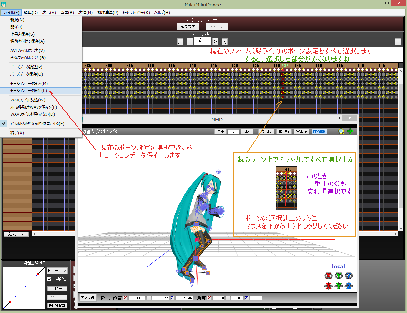Choose AVIファイルに出力(V) menu entry
This screenshot has width=407, height=313.
coord(41,50)
